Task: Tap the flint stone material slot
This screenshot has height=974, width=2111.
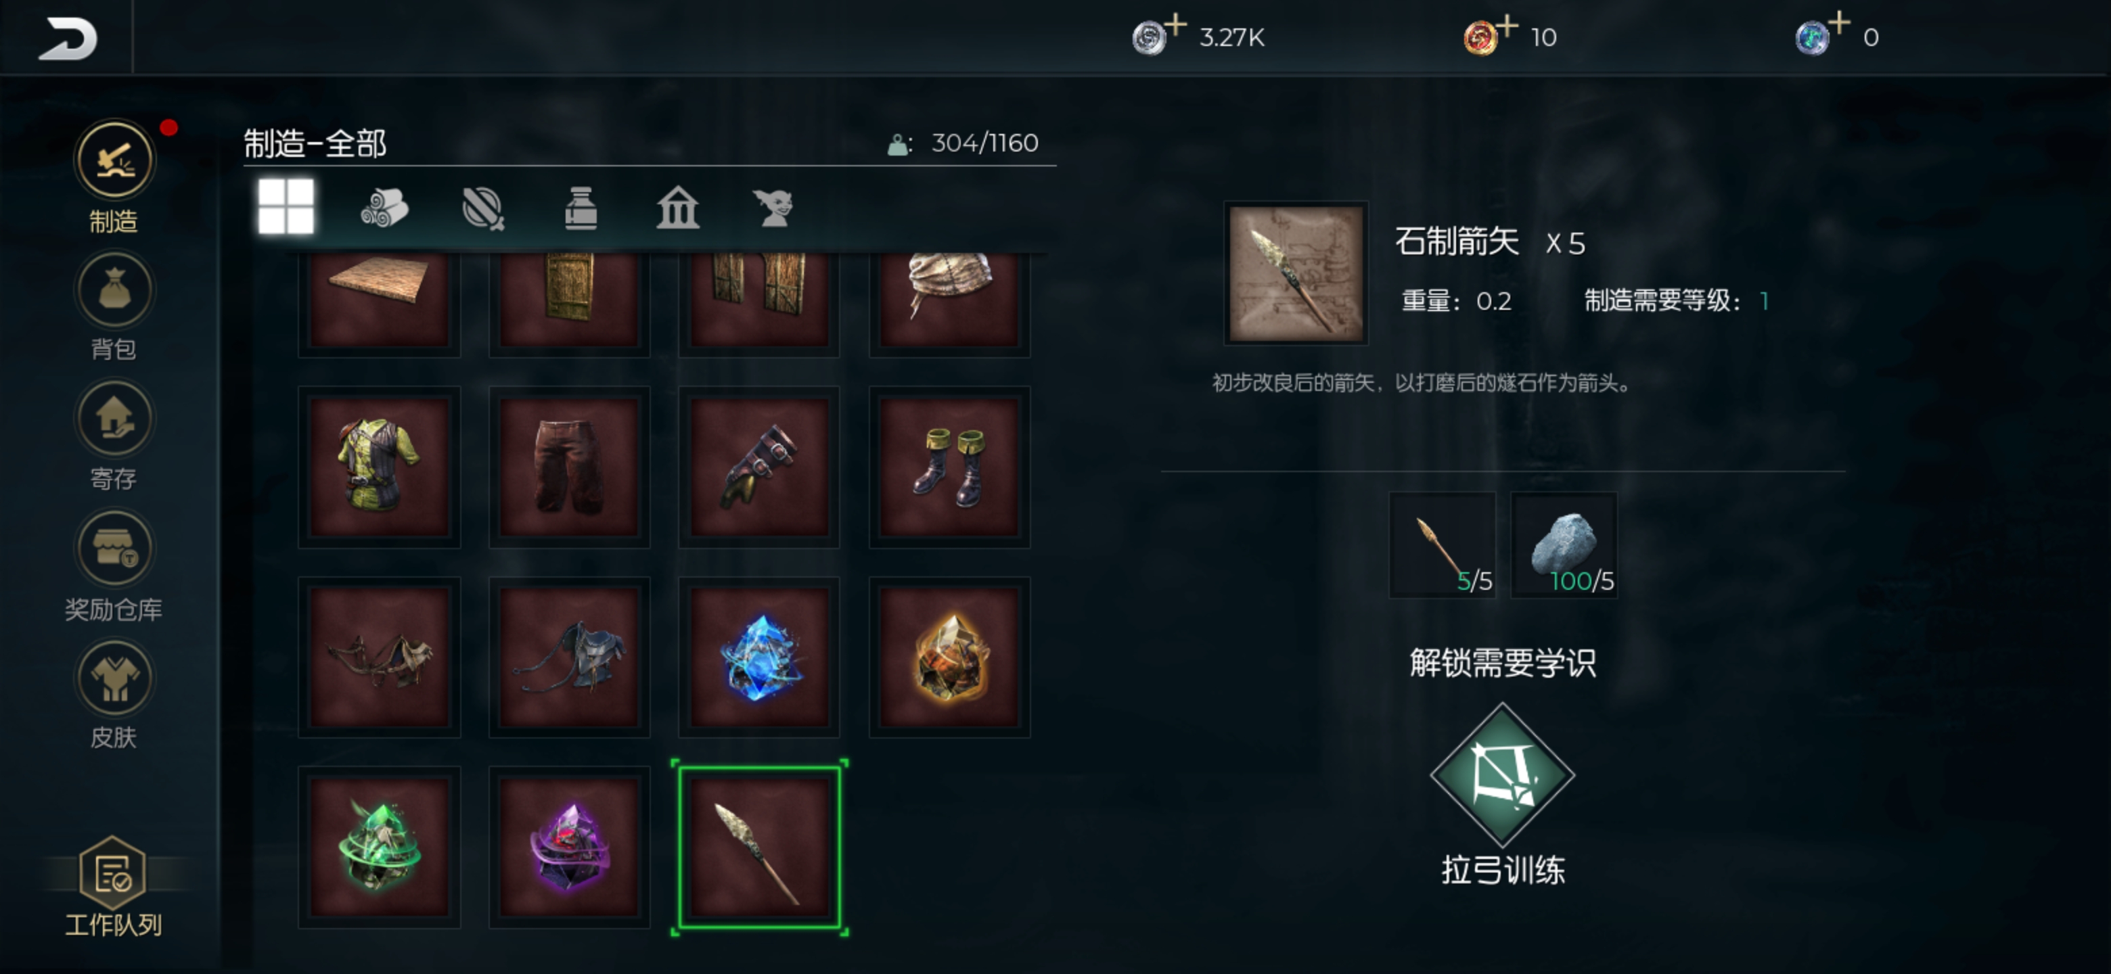Action: [x=1564, y=544]
